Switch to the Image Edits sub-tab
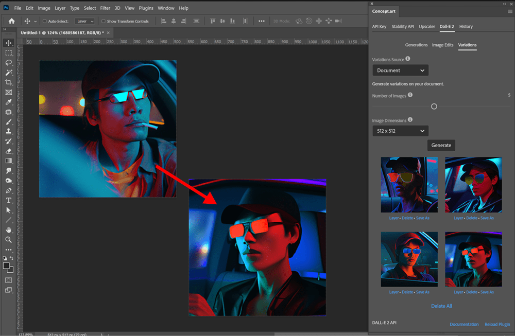The width and height of the screenshot is (515, 336). 442,45
